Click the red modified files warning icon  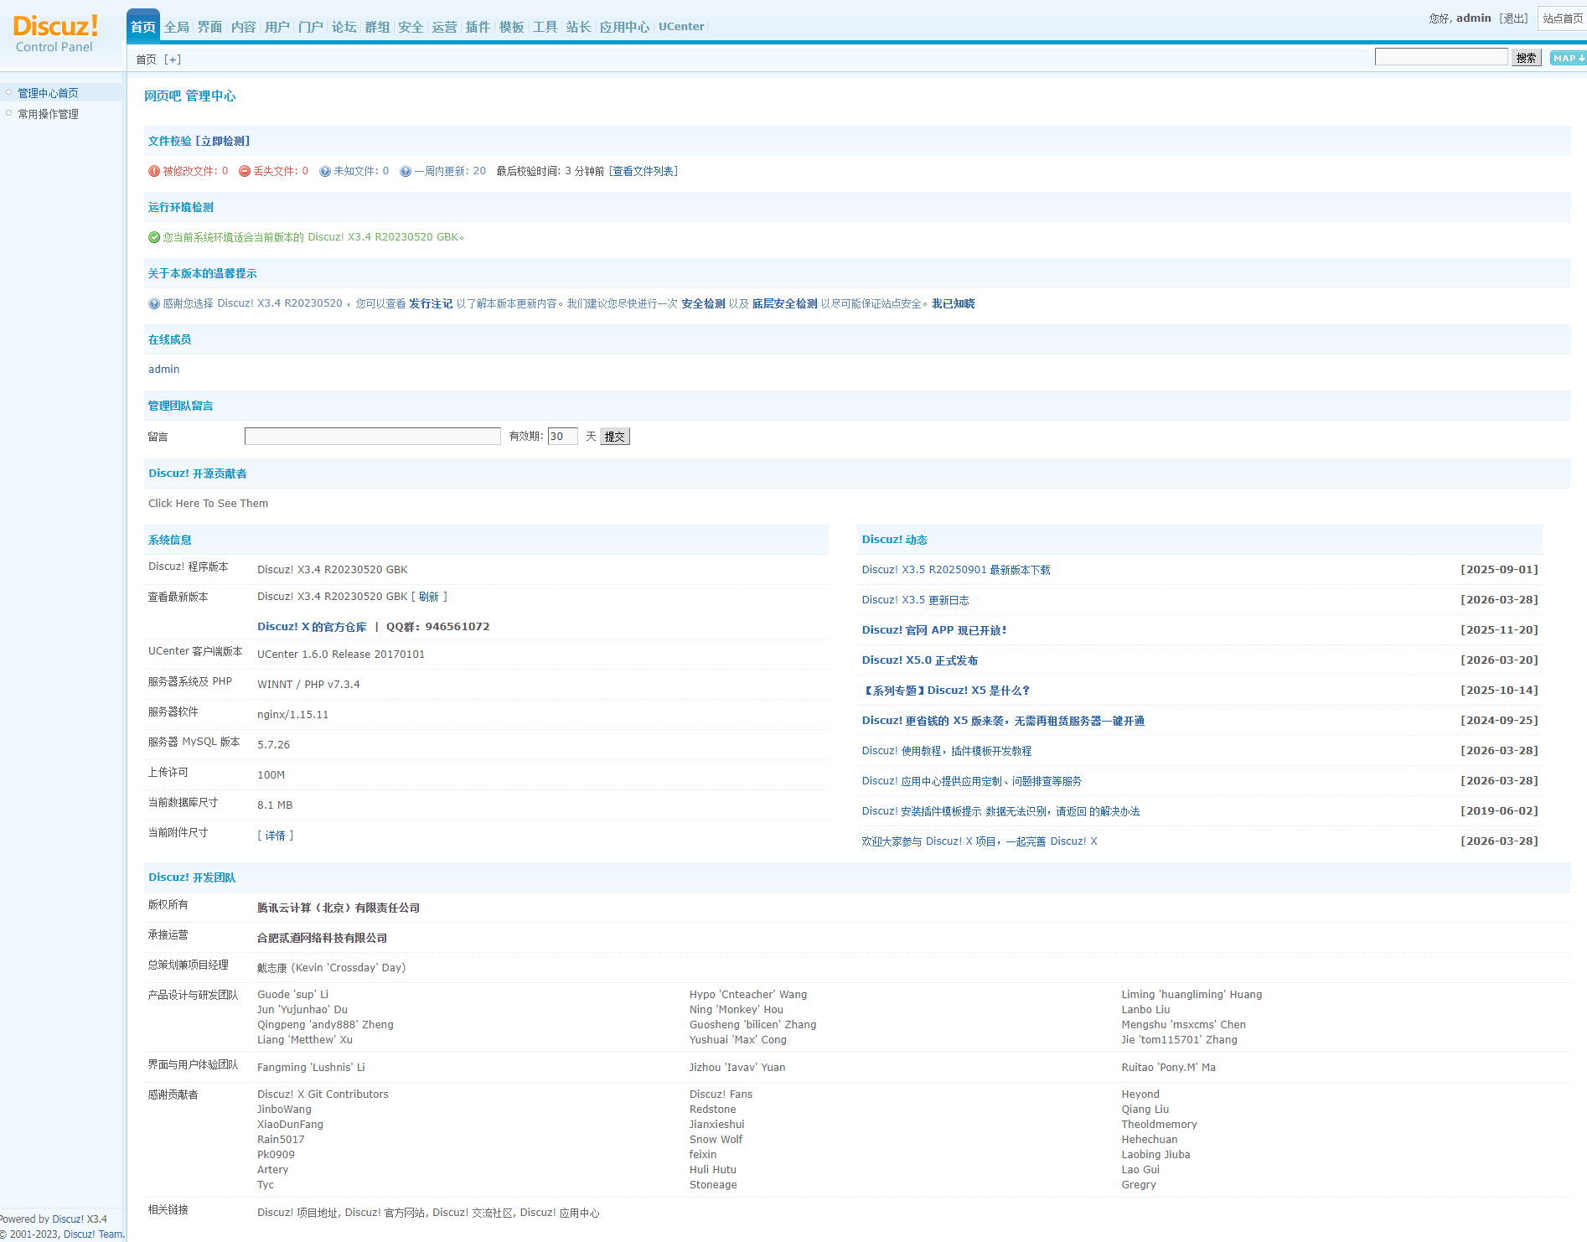pos(154,171)
